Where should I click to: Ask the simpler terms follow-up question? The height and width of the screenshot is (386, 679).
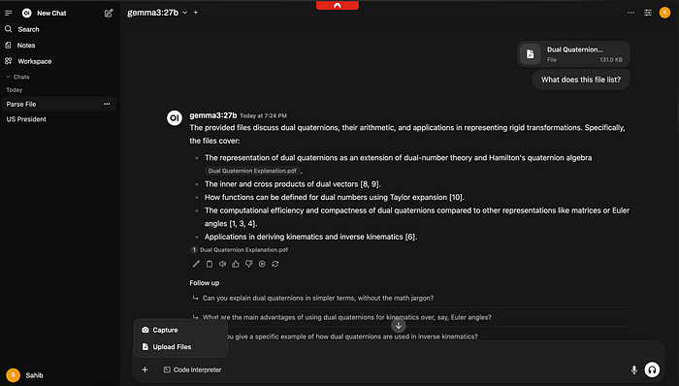[318, 298]
